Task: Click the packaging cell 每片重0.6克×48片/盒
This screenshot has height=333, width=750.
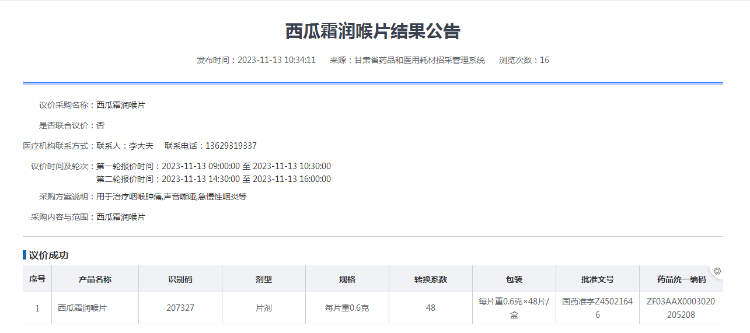Action: [x=514, y=308]
